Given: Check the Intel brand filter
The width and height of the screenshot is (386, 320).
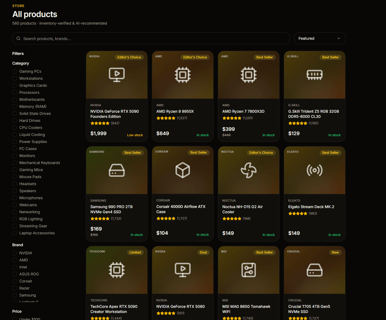Looking at the screenshot, I should coord(15,267).
